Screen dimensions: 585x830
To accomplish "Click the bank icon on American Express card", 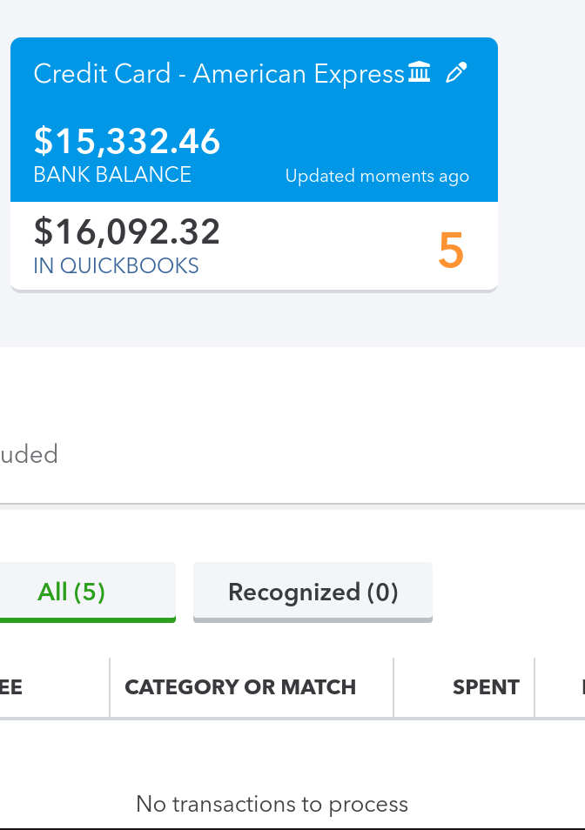I will (420, 73).
